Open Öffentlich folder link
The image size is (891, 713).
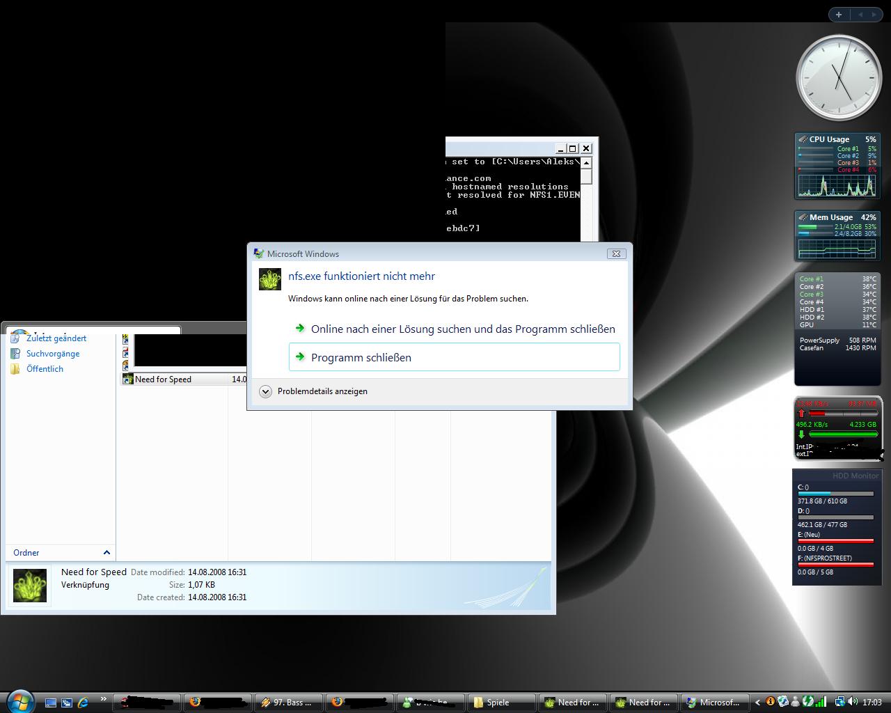coord(45,369)
